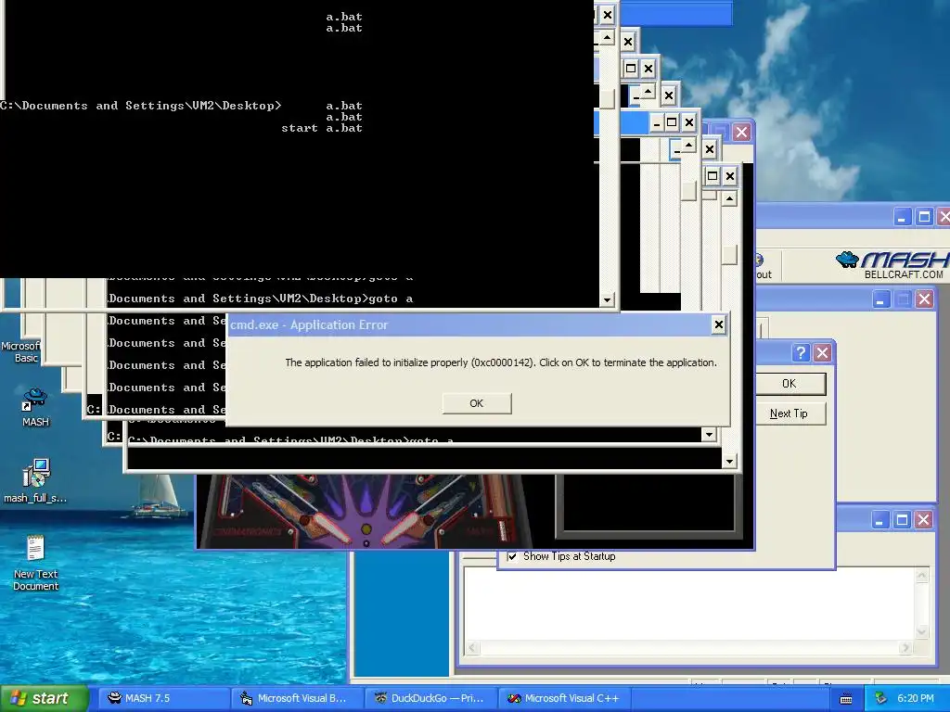Close the cmd.exe Application Error dialog with its X

coord(719,325)
